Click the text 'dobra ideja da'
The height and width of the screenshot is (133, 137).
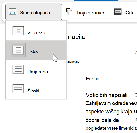coord(102,120)
